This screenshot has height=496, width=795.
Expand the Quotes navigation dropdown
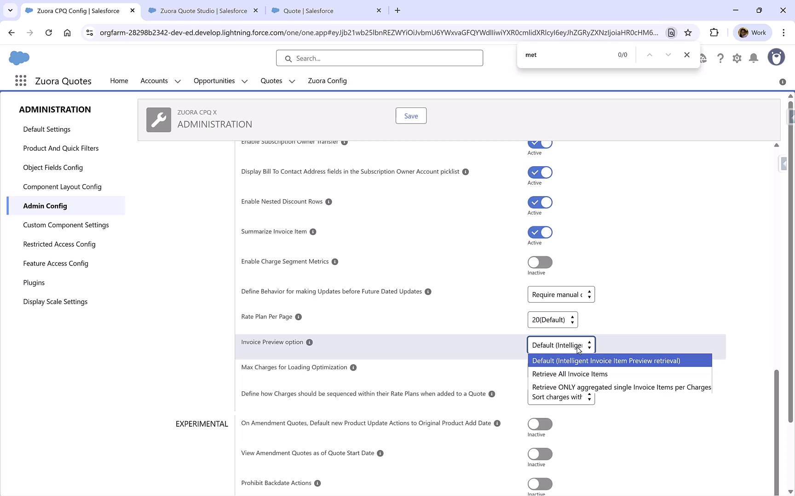pyautogui.click(x=292, y=81)
